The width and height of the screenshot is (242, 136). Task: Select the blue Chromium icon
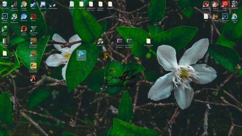tap(24, 17)
